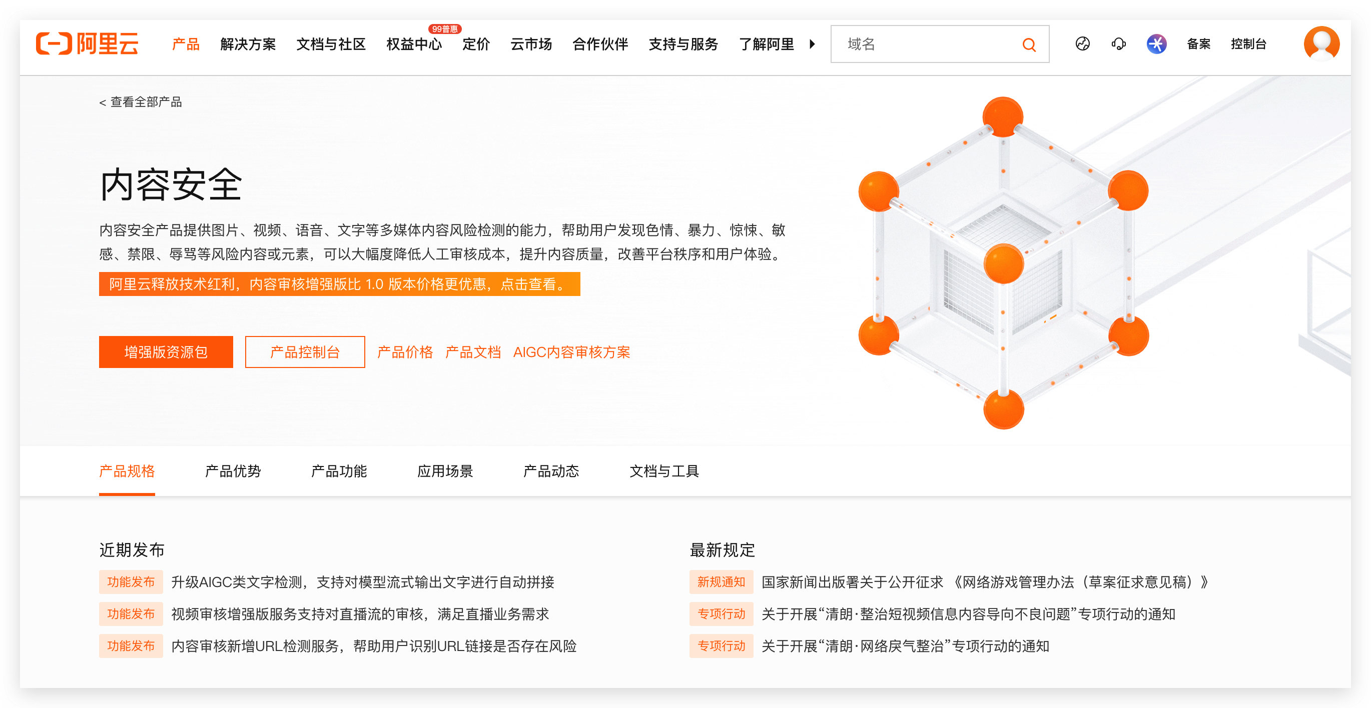The width and height of the screenshot is (1371, 708).
Task: Click the 新规通知 tag
Action: click(721, 582)
